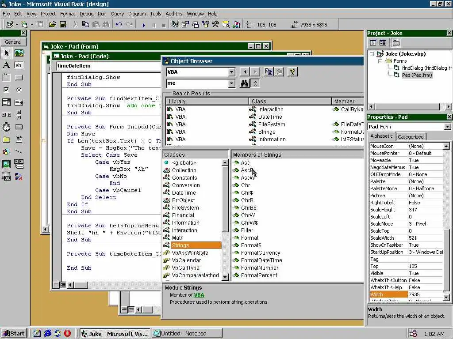Select the DirListBox tool (folder icon)
The image size is (453, 339).
tap(6, 139)
